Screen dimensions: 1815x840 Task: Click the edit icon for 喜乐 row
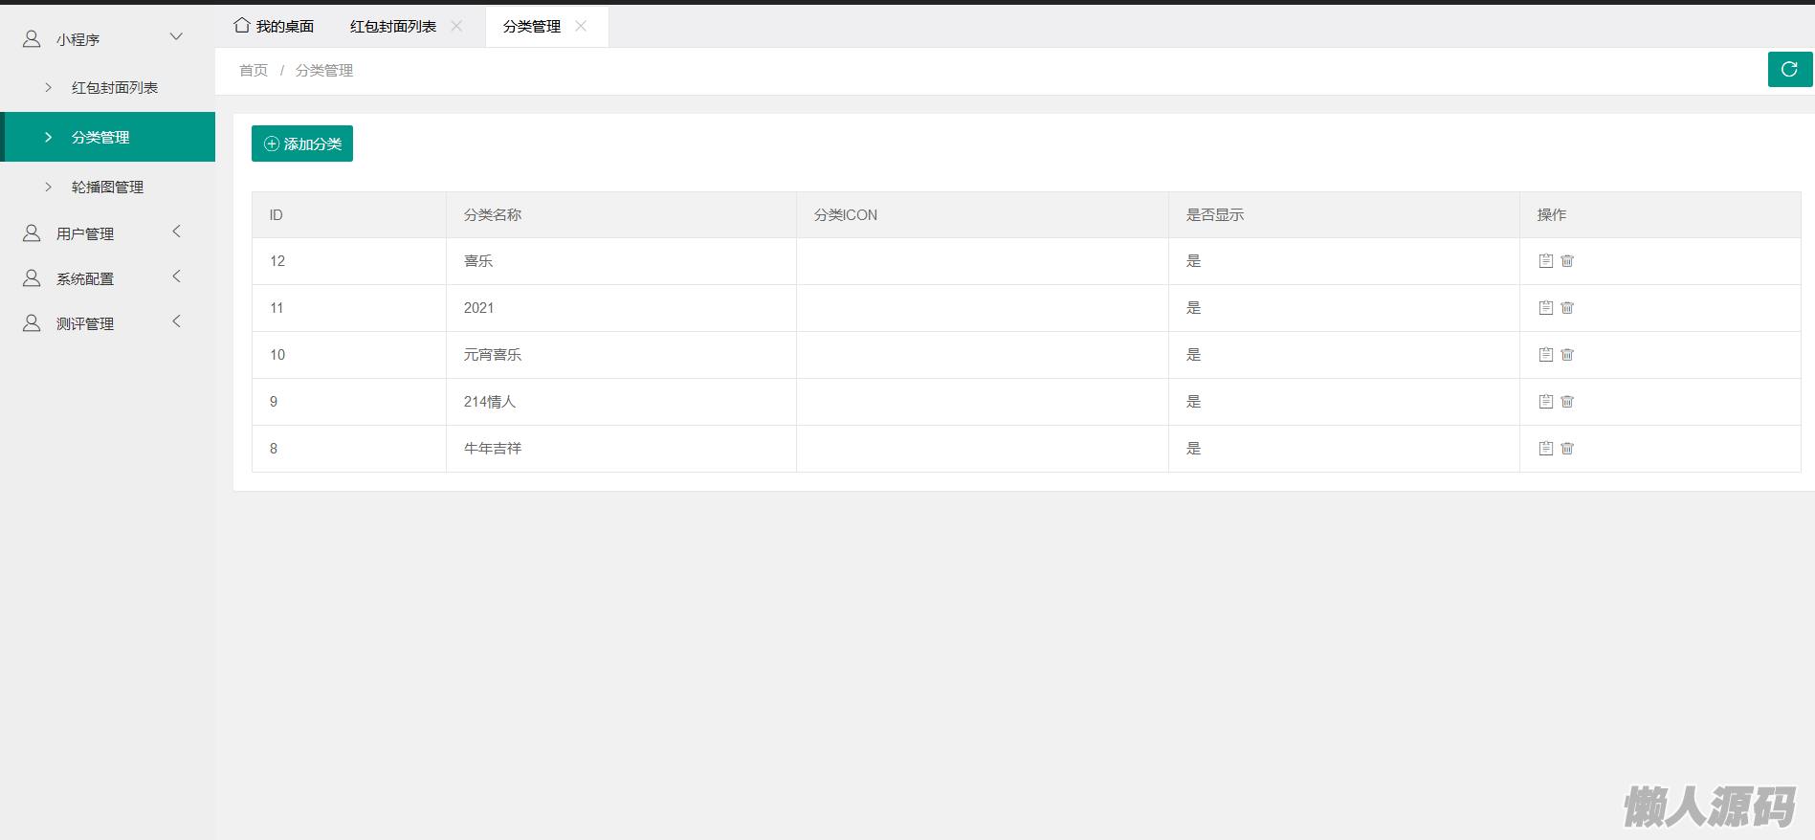(1545, 261)
